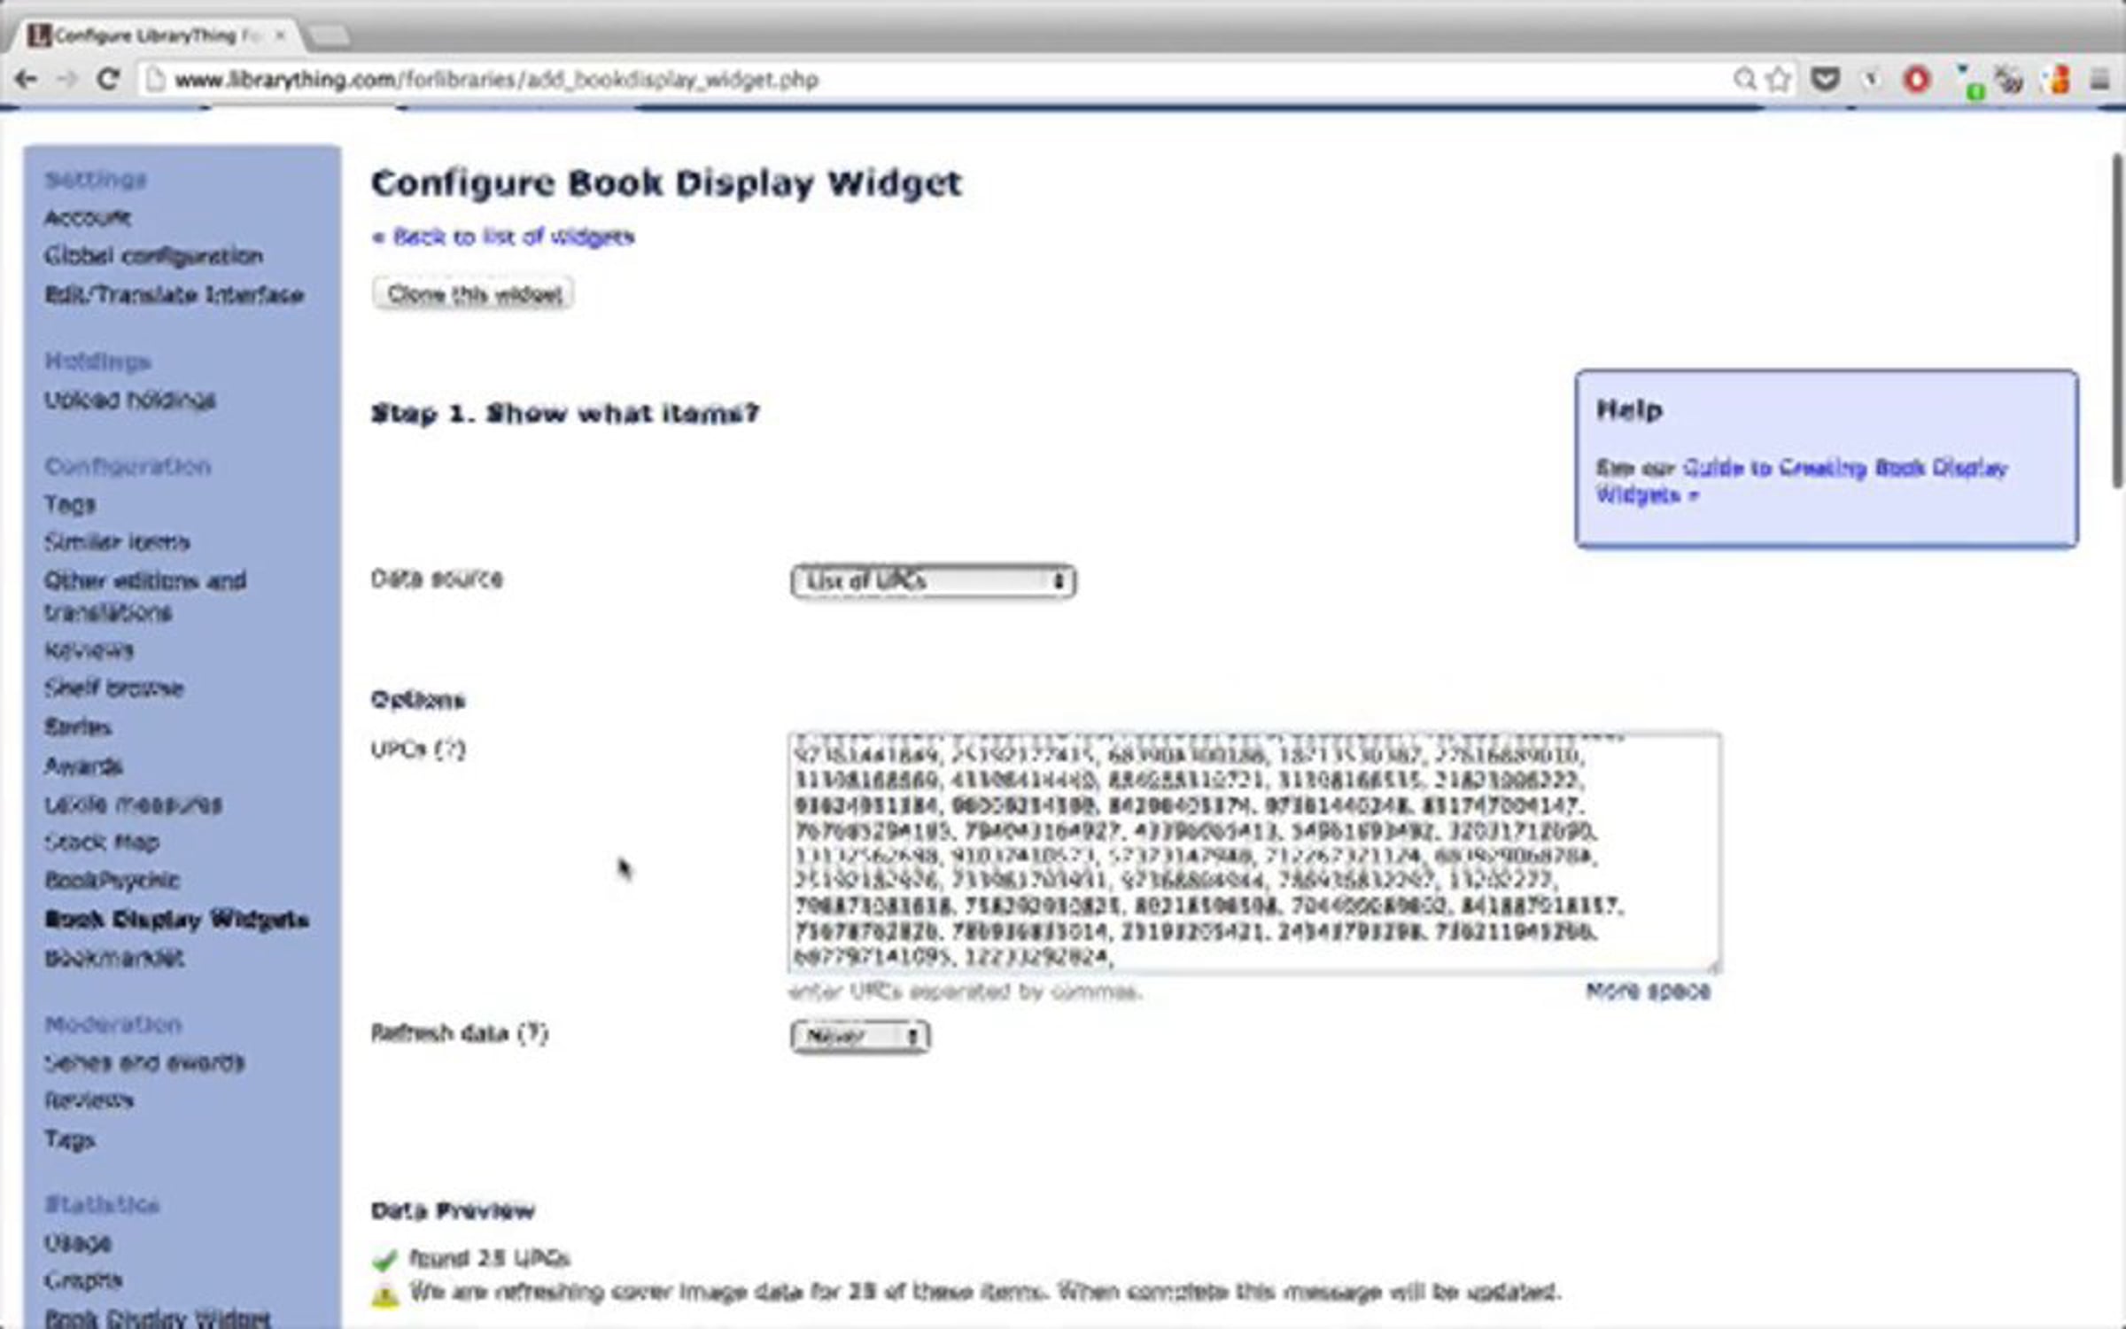This screenshot has width=2126, height=1329.
Task: Open Usage under Statistics
Action: coord(78,1243)
